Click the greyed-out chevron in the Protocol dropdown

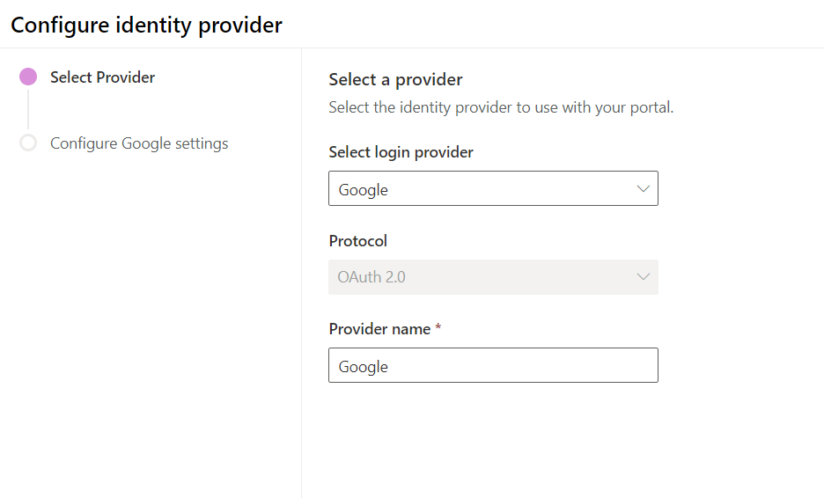coord(643,277)
